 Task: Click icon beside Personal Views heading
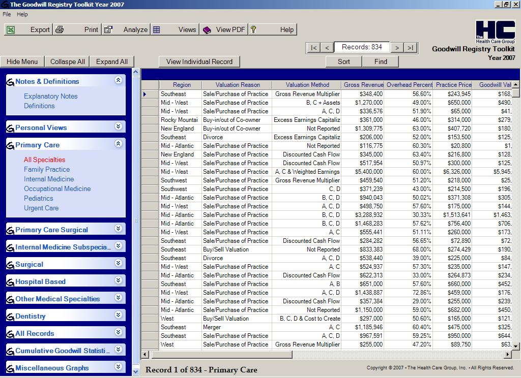(10, 128)
